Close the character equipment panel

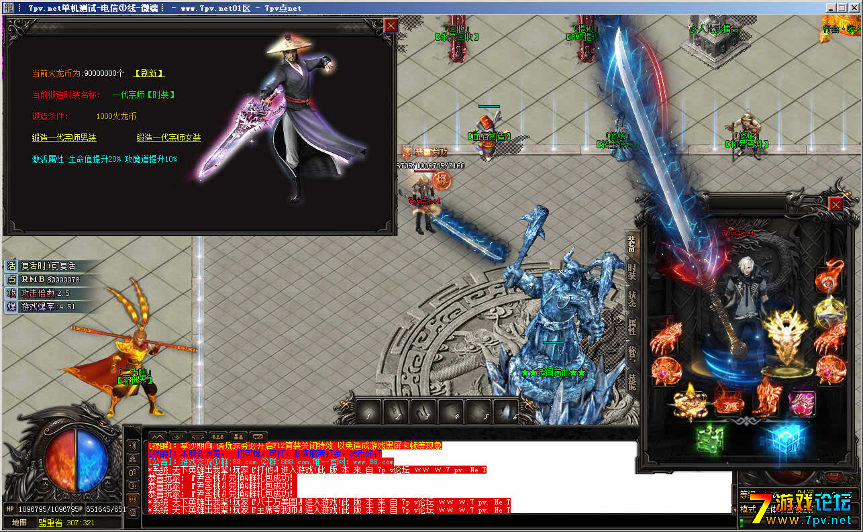pyautogui.click(x=835, y=204)
